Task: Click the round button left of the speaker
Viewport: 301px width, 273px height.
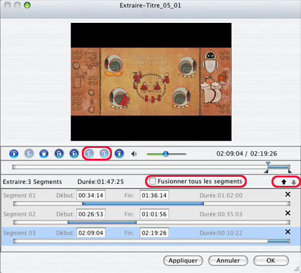Action: [x=119, y=154]
